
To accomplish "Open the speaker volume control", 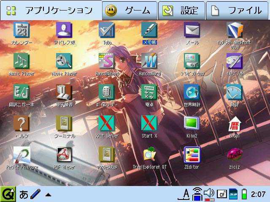I will pos(209,194).
